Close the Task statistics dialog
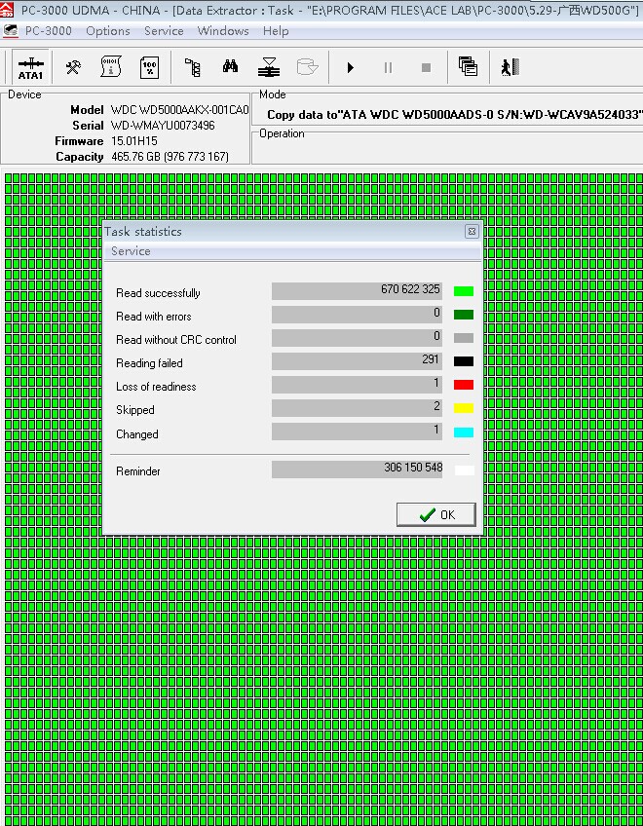This screenshot has height=826, width=643. click(x=472, y=232)
